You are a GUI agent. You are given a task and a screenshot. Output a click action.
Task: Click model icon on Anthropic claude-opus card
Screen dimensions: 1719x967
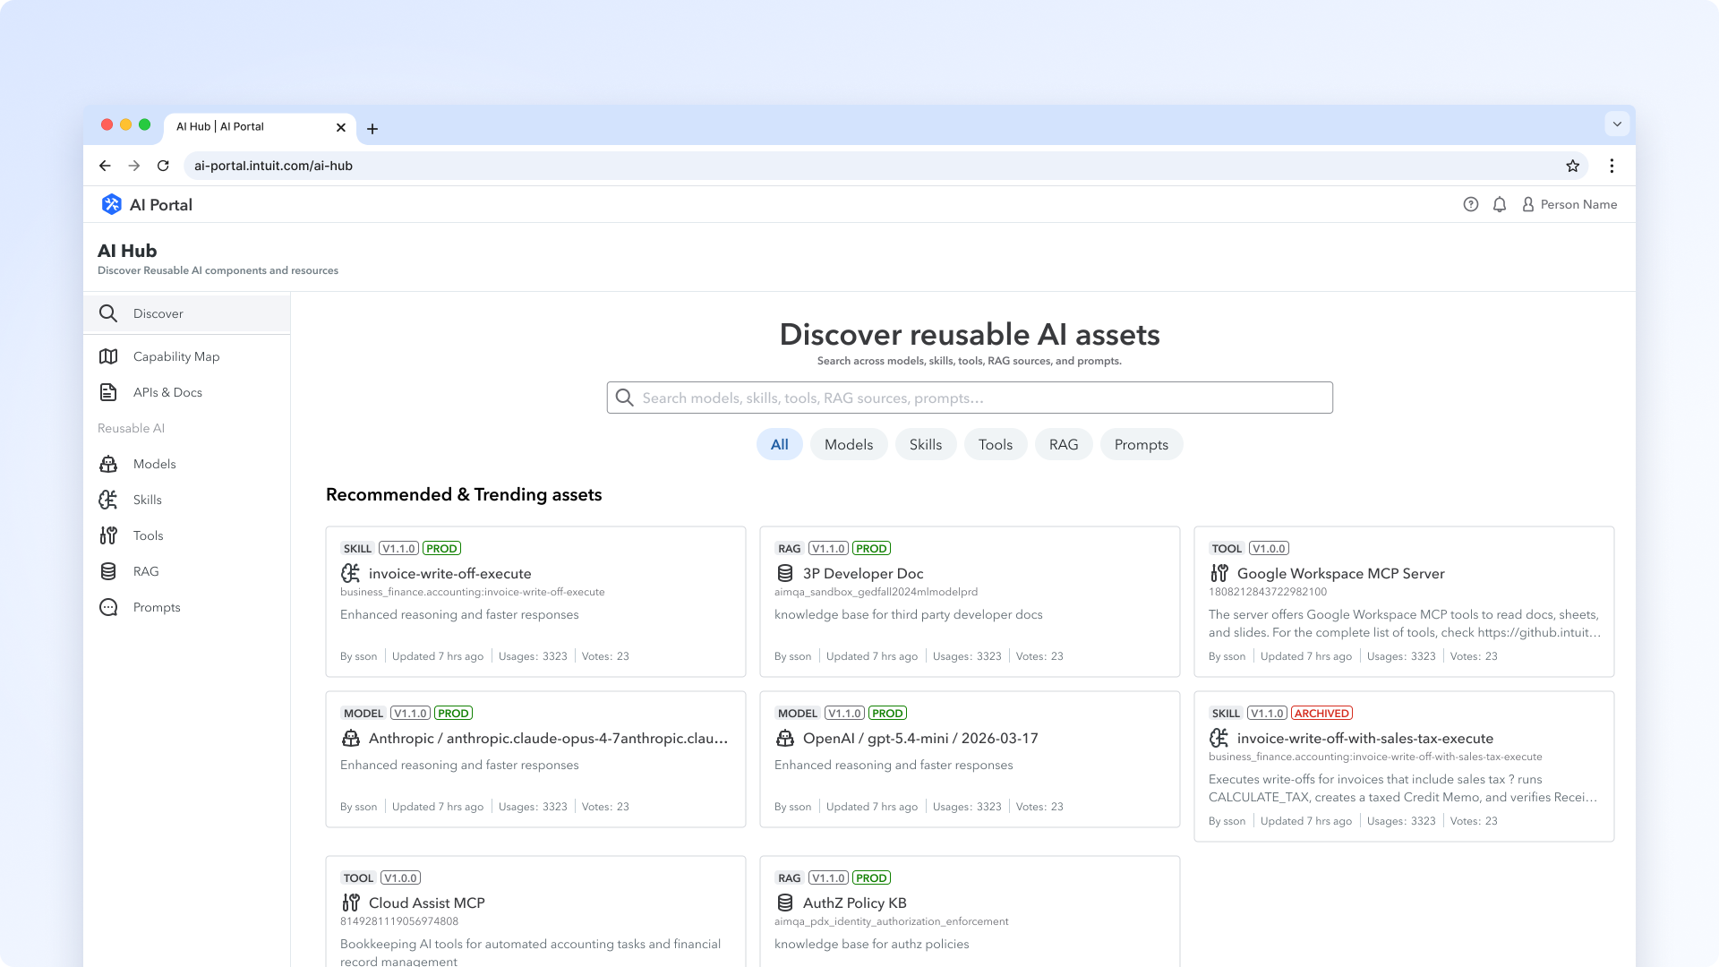[x=351, y=738]
